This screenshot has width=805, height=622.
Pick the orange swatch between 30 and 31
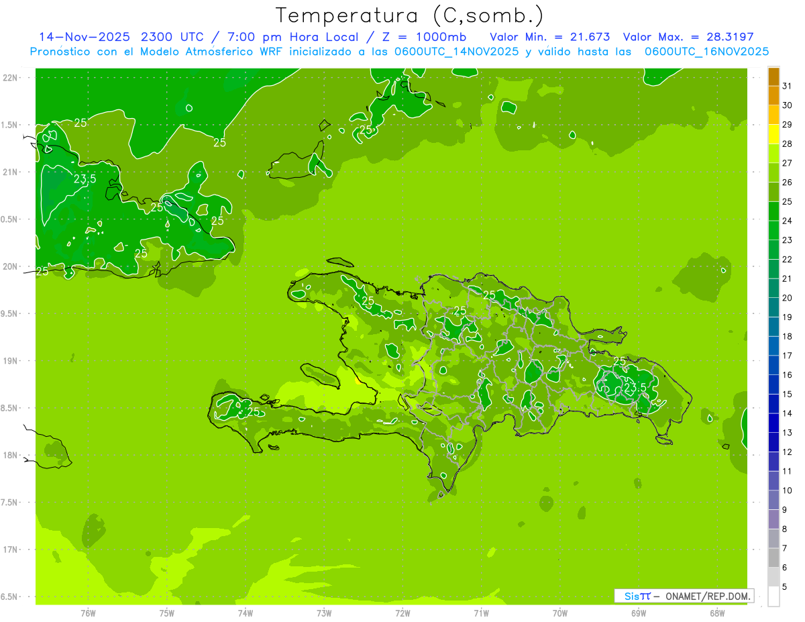click(x=773, y=95)
